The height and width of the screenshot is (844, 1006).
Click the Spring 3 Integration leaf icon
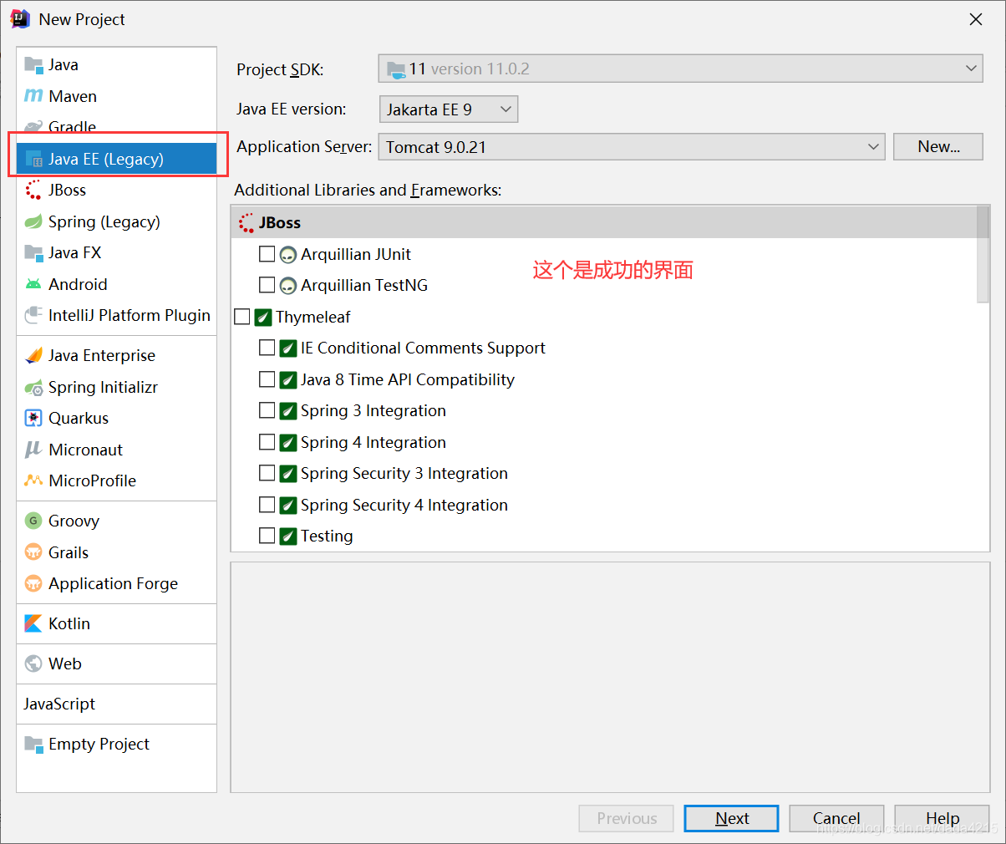point(288,410)
